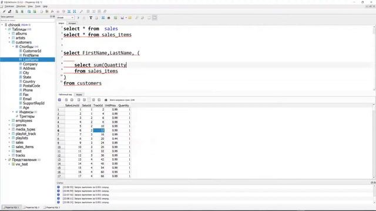
Task: Click the black icon before rows-loaded label
Action: [x=106, y=100]
